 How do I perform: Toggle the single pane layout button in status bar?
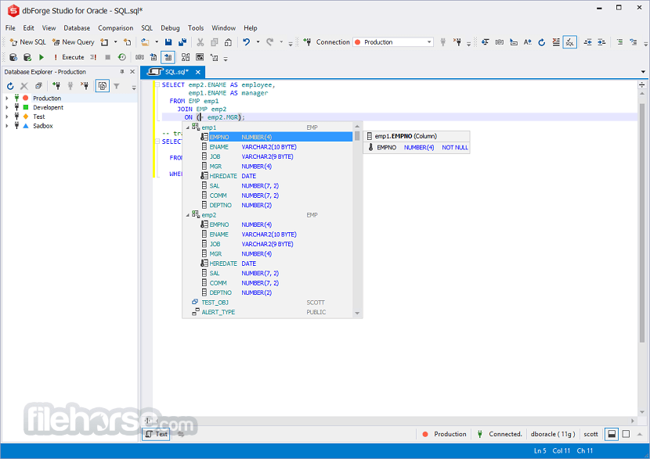point(626,434)
